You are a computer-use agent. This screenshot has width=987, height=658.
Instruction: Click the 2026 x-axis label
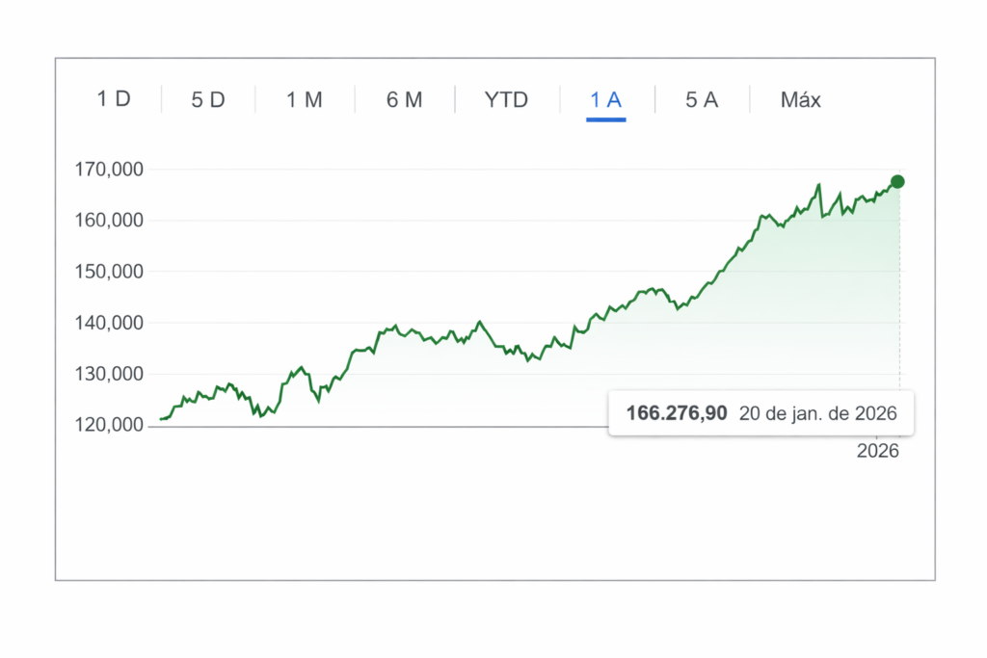click(x=877, y=452)
